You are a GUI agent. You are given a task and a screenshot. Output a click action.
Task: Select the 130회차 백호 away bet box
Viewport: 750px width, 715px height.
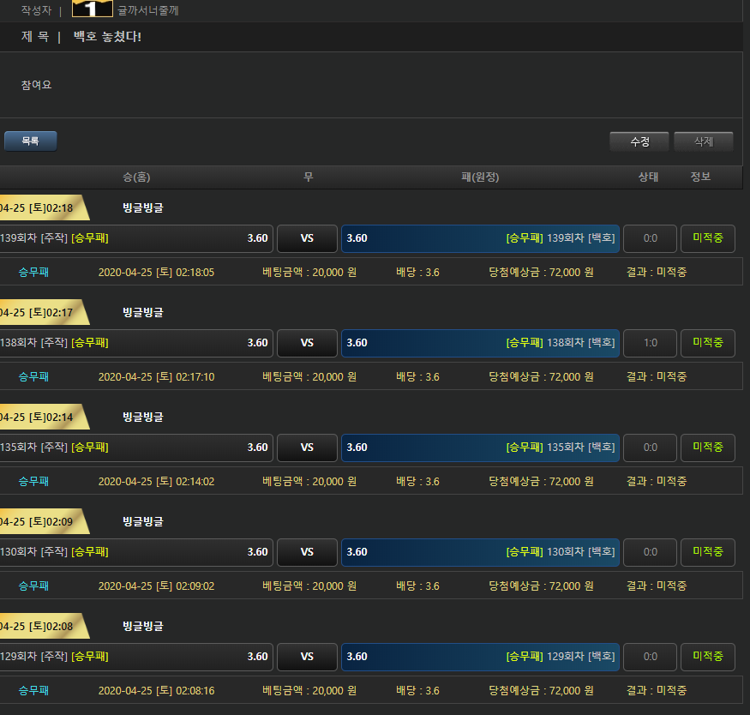tap(480, 552)
